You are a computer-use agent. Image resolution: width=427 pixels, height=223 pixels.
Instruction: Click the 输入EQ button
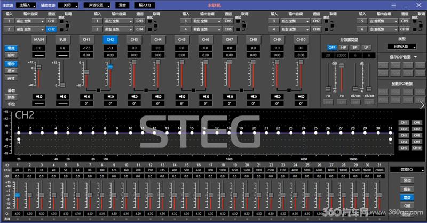pos(145,5)
